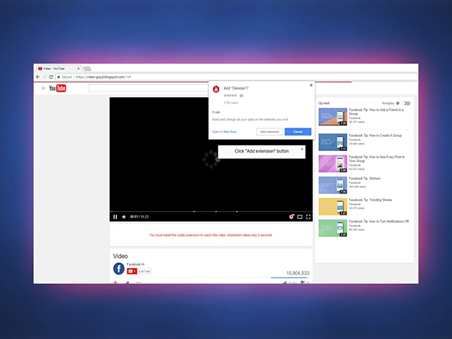Click the Facebook channel avatar
The height and width of the screenshot is (339, 452).
point(119,268)
